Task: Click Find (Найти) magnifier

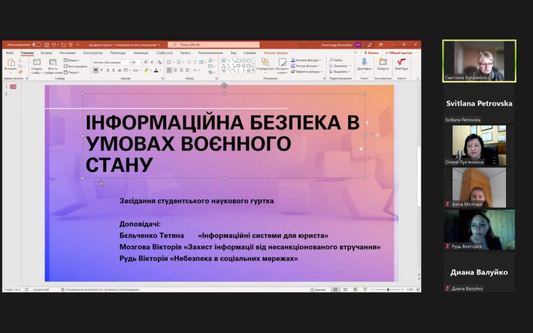Action: (336, 60)
